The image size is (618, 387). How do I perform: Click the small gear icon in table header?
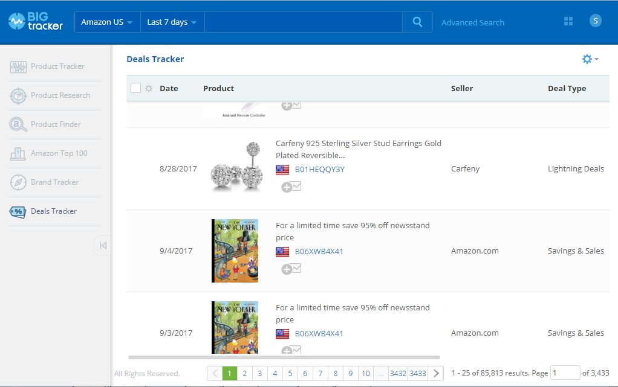tap(149, 89)
